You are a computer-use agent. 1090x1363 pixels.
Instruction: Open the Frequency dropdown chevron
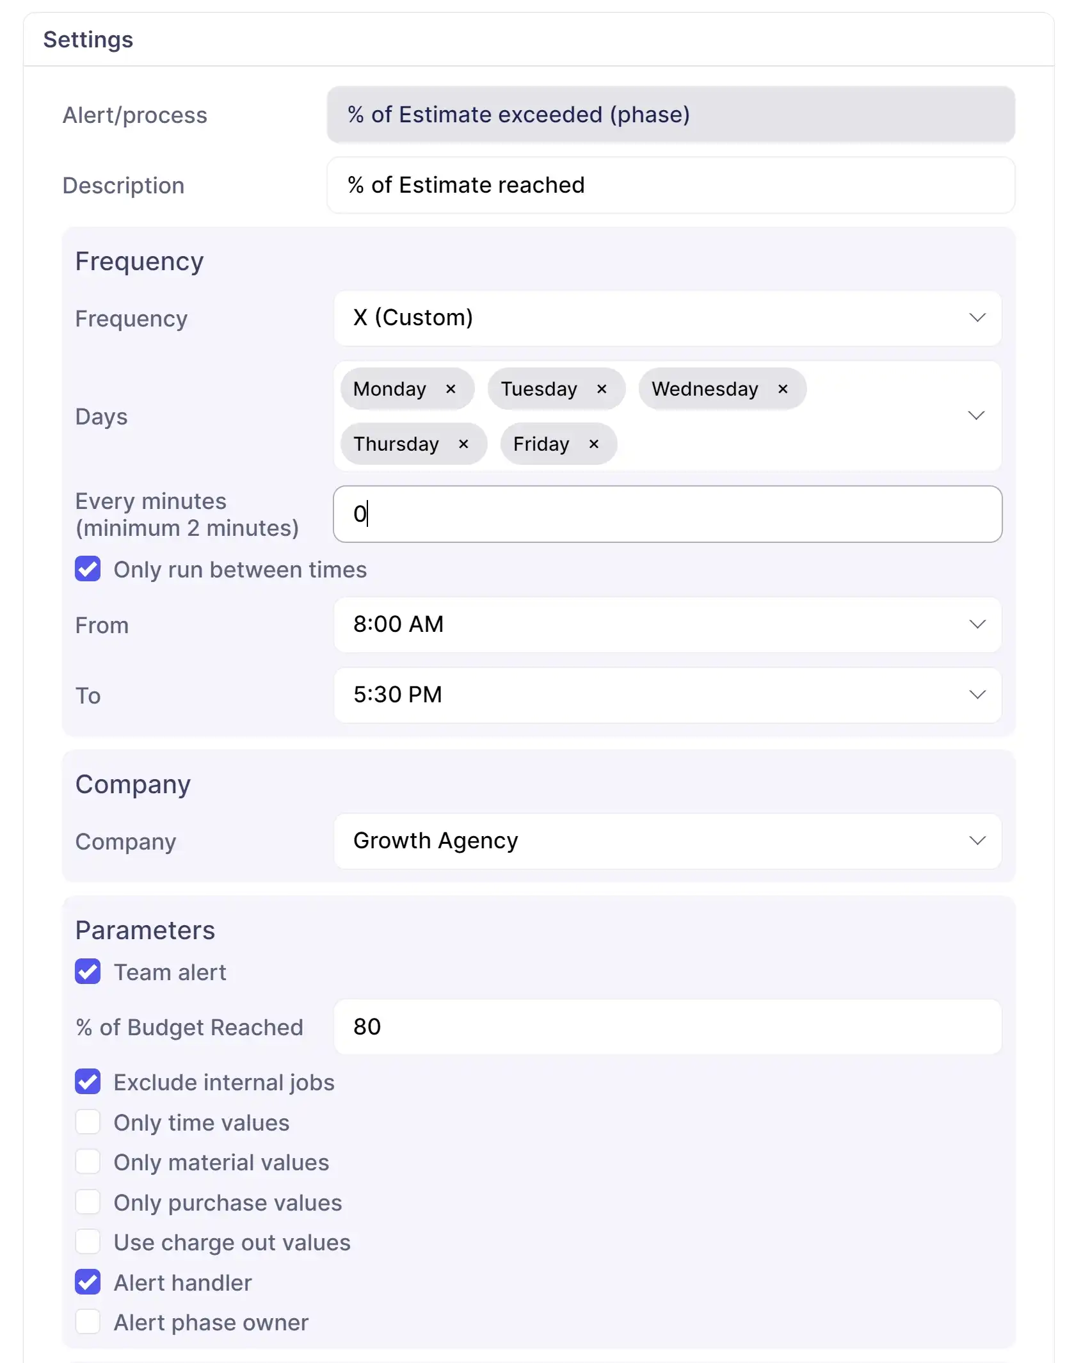977,318
